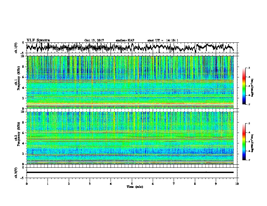Screen dimensions: 267x206
Task: Click time axis tick label "0"
Action: pos(27,184)
